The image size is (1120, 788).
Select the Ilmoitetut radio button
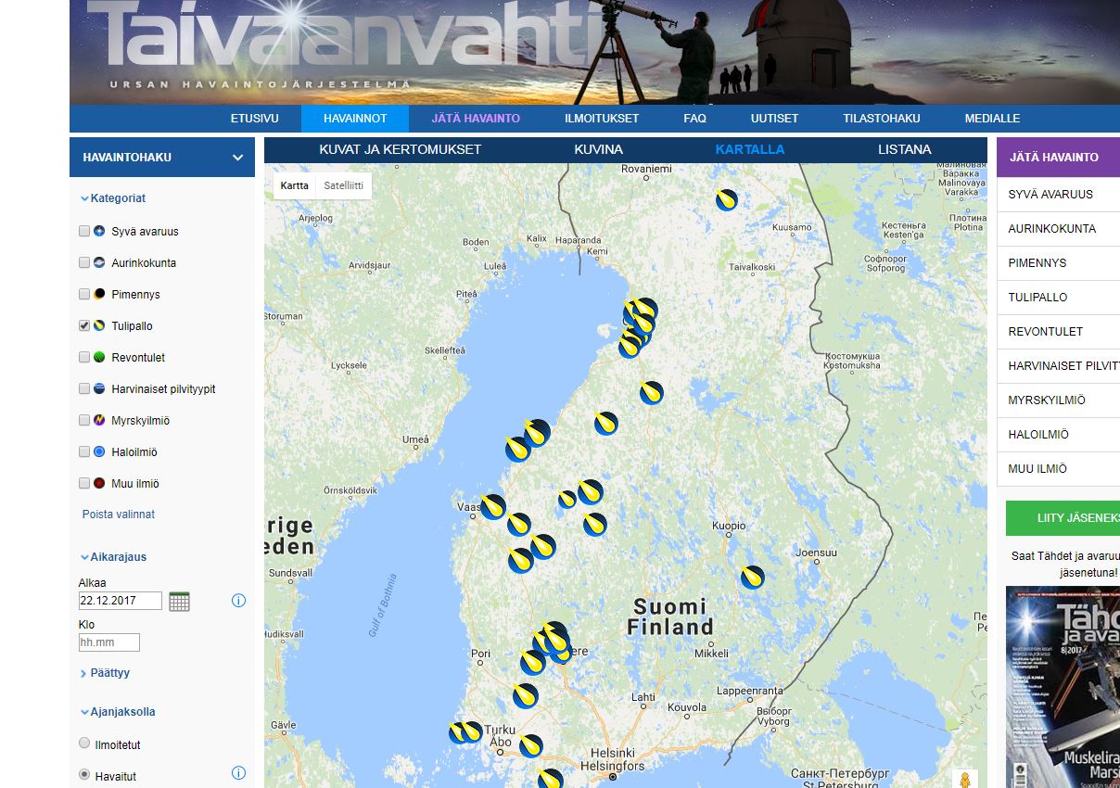[x=84, y=744]
